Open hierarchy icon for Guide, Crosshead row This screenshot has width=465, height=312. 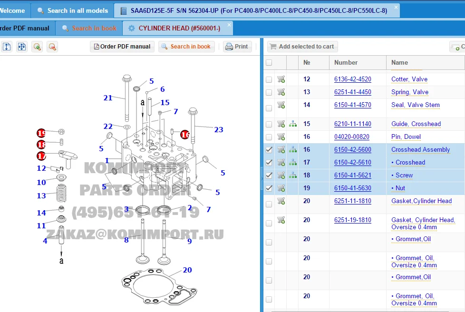(293, 124)
